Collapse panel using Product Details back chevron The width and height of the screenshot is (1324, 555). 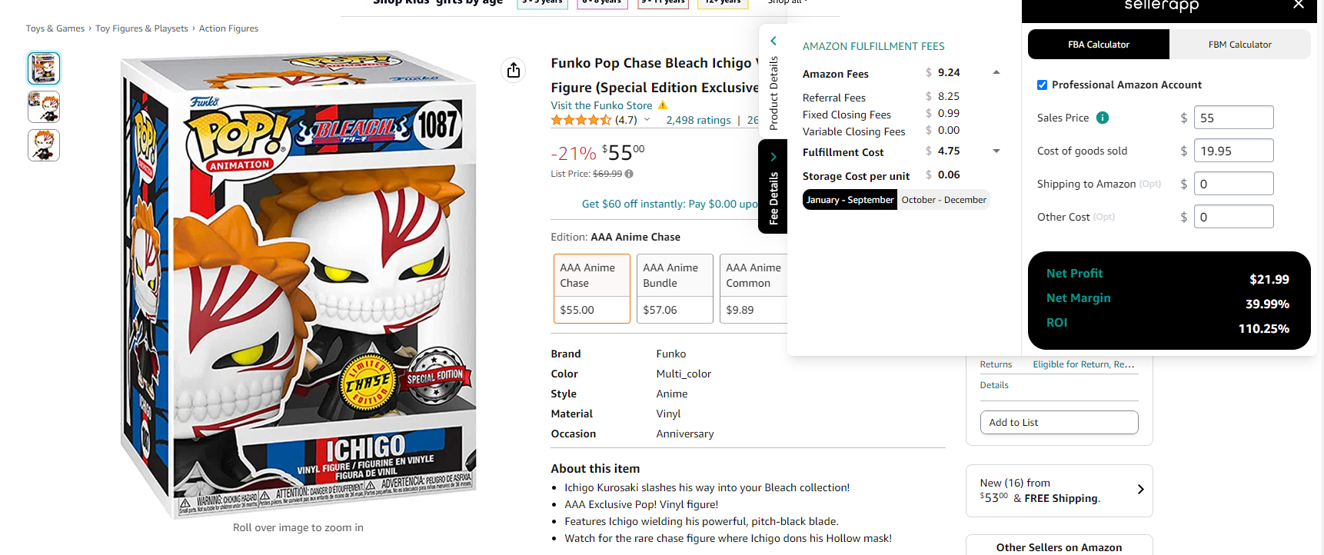[773, 41]
